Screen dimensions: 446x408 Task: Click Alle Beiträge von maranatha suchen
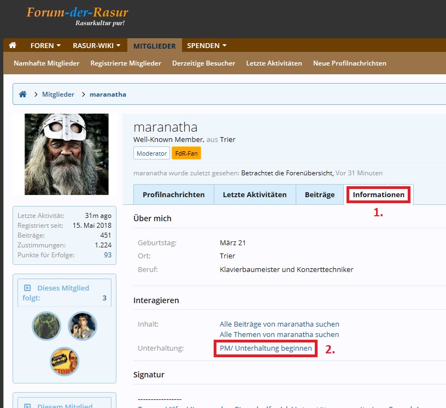(279, 324)
